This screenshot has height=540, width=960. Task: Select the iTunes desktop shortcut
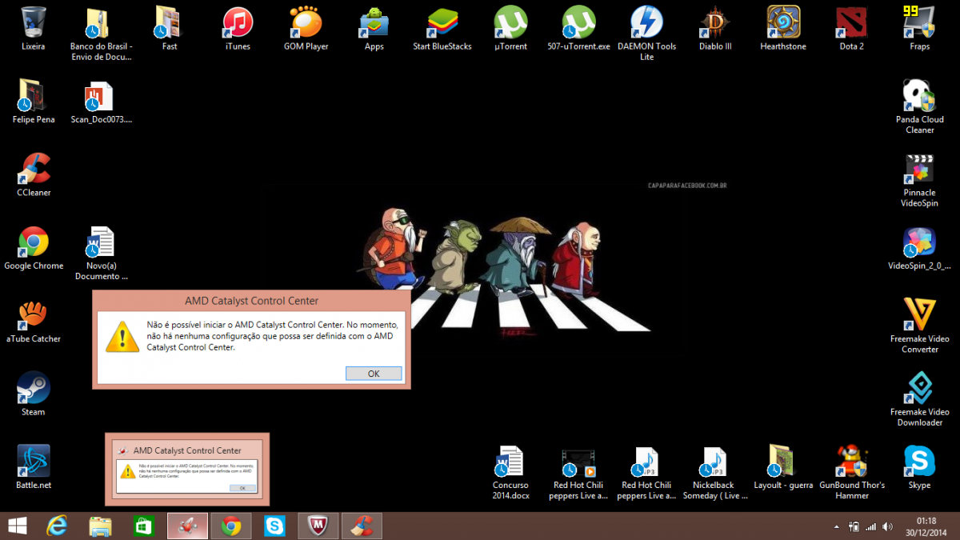(x=238, y=28)
